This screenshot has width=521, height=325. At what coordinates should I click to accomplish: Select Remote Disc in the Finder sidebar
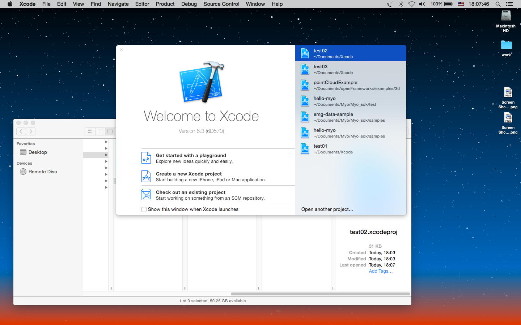click(48, 172)
